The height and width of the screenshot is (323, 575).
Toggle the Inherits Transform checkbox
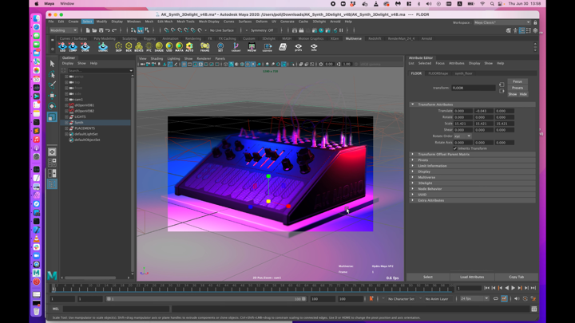point(456,148)
